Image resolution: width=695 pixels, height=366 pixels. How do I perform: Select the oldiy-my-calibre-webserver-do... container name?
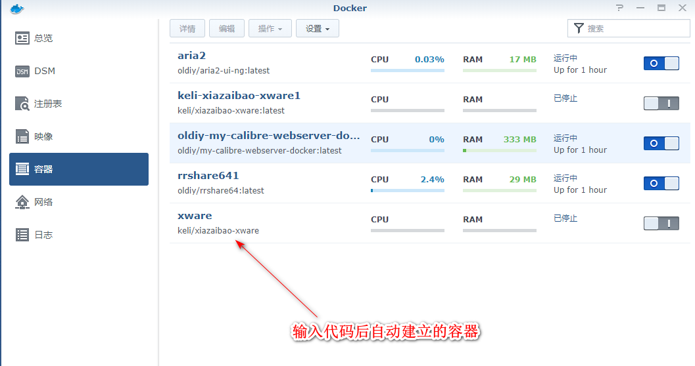(x=269, y=136)
